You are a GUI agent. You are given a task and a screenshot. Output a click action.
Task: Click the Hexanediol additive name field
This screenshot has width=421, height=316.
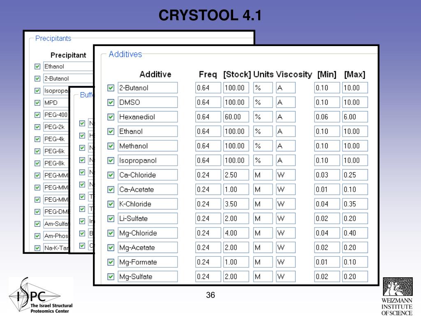point(148,117)
